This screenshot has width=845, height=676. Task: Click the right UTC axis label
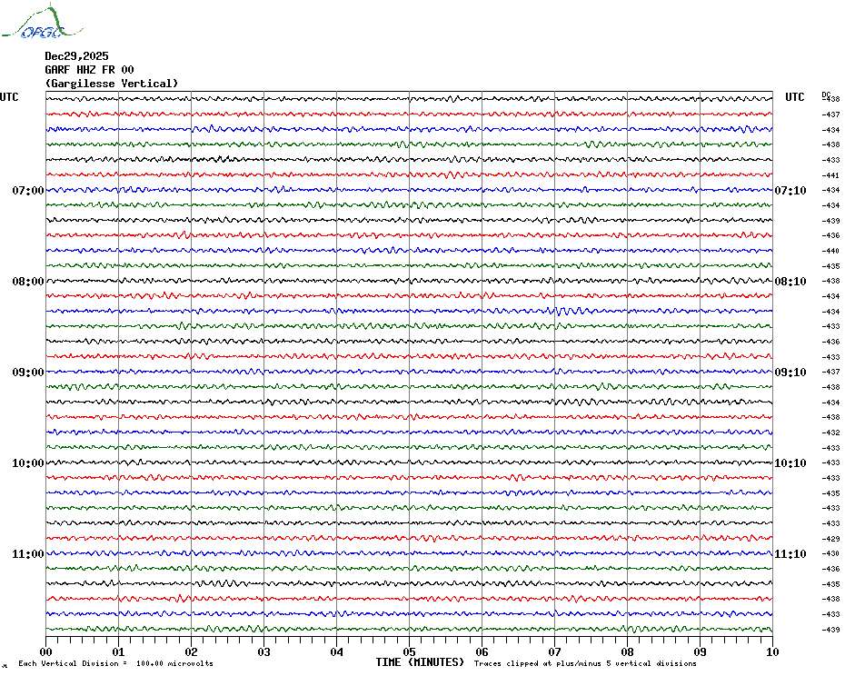pyautogui.click(x=795, y=97)
